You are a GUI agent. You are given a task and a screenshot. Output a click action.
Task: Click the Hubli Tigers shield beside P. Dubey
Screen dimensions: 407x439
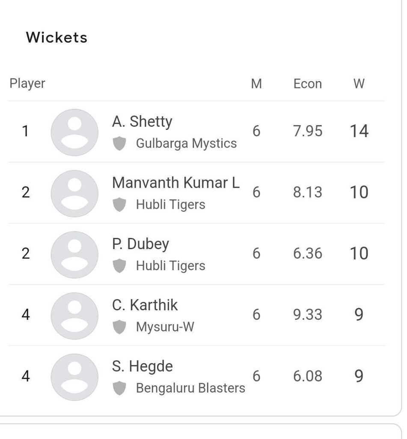click(120, 266)
